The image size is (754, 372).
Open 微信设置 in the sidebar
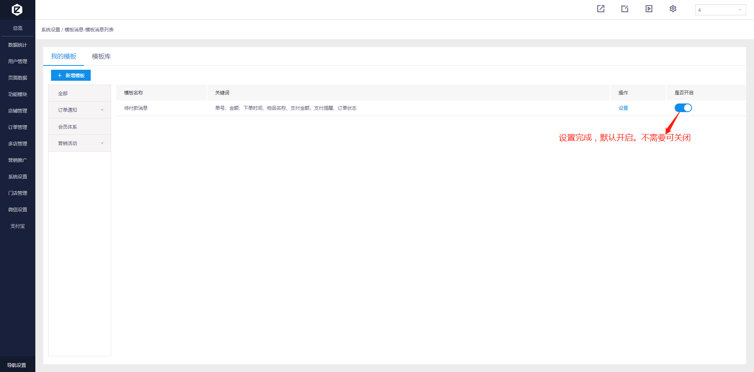pos(18,210)
